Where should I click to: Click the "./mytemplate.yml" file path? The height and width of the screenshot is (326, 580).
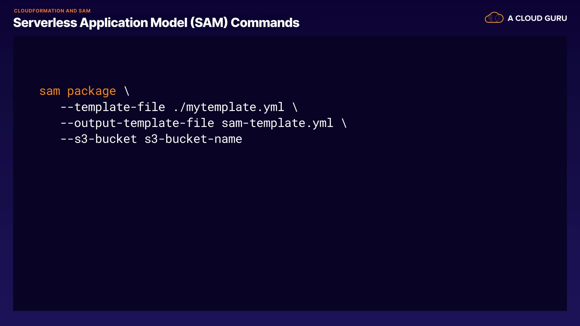pyautogui.click(x=229, y=107)
